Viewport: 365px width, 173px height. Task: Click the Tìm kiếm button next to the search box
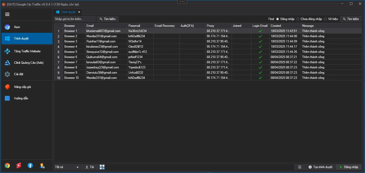pos(108,19)
